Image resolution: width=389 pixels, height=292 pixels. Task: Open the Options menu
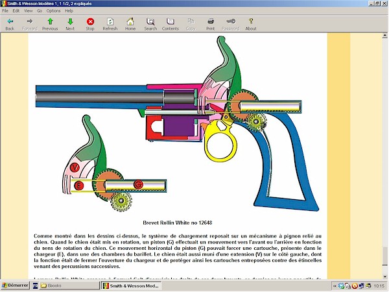tap(53, 11)
